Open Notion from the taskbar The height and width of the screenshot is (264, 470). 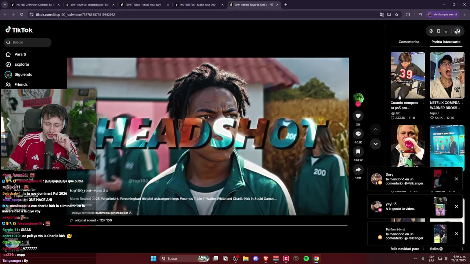click(x=225, y=258)
